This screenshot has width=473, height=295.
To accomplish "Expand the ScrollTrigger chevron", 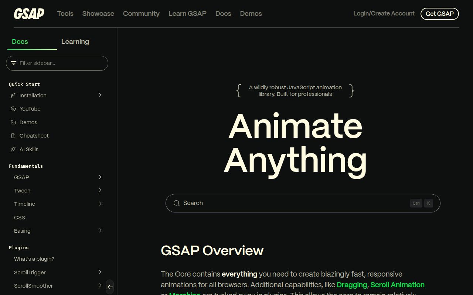I will (x=100, y=272).
